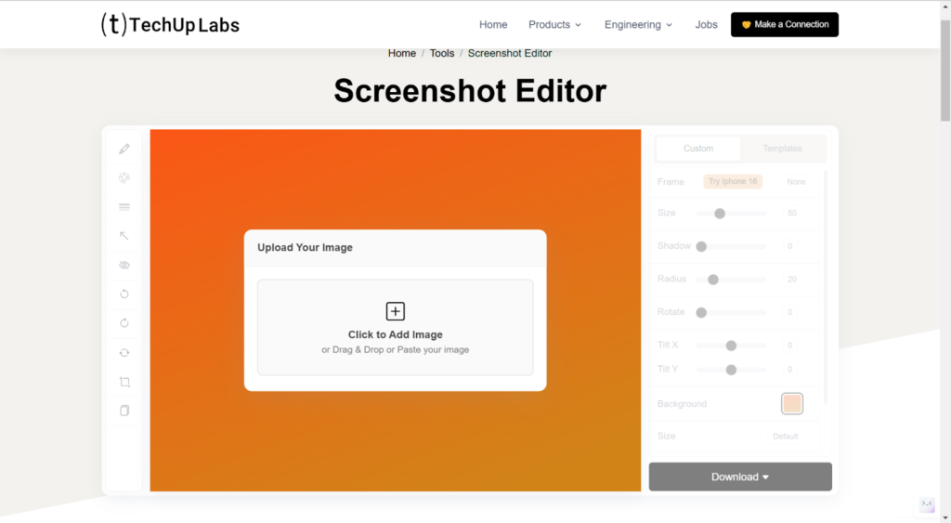Expand the Products dropdown menu
The width and height of the screenshot is (951, 523).
555,25
